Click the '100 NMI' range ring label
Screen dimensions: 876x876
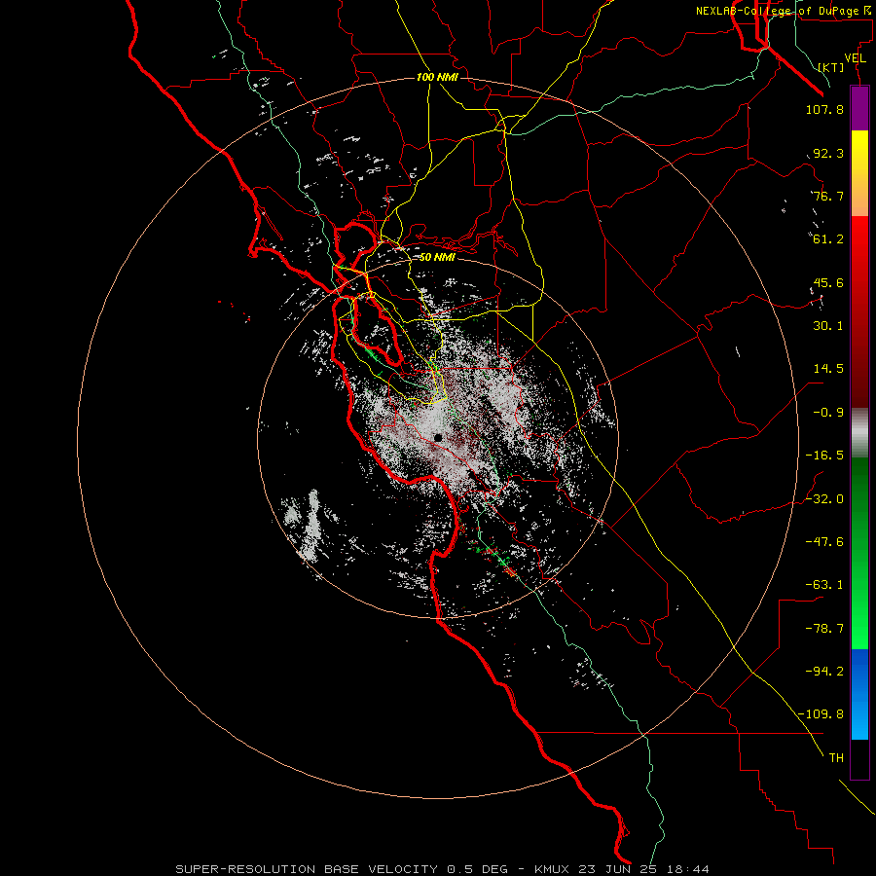click(x=437, y=77)
